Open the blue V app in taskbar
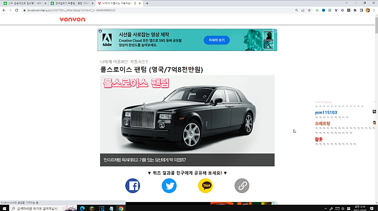This screenshot has width=378, height=211. [102, 208]
